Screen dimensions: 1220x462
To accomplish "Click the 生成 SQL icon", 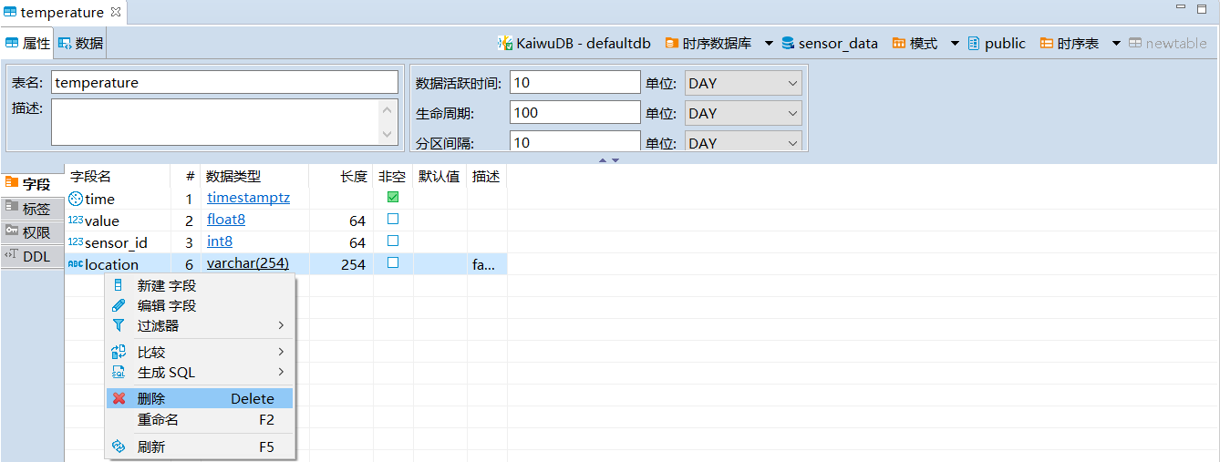I will pos(119,372).
